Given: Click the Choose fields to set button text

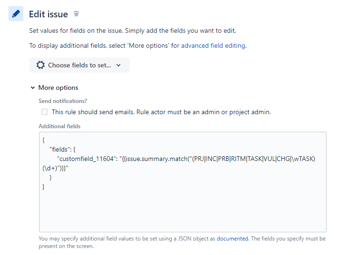Looking at the screenshot, I should click(x=80, y=65).
